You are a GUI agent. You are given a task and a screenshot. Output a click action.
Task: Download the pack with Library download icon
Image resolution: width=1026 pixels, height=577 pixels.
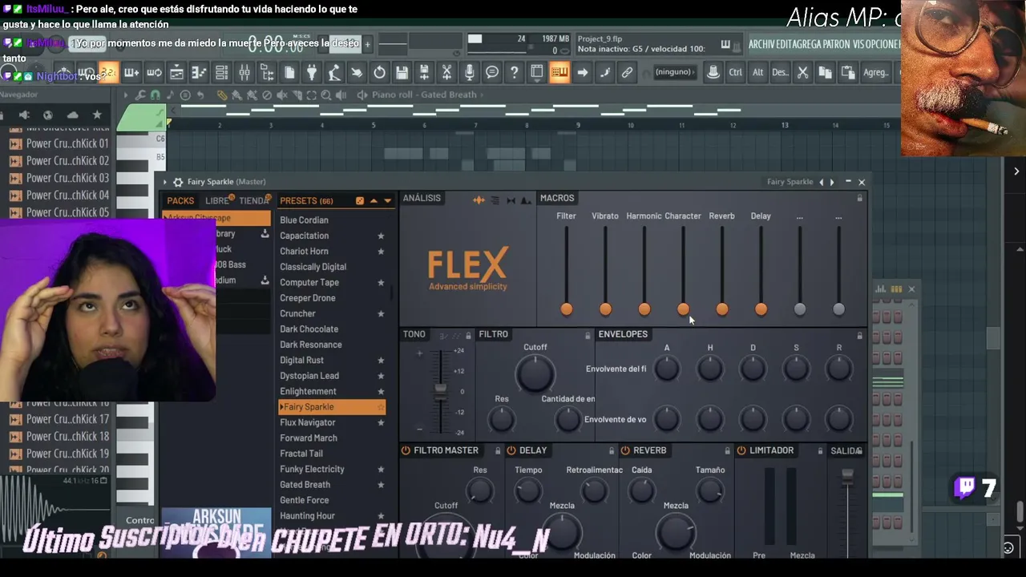(265, 233)
